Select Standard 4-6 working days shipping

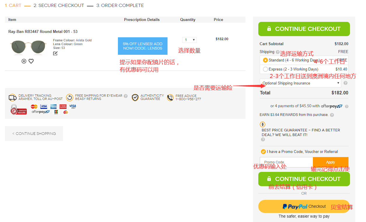265,60
